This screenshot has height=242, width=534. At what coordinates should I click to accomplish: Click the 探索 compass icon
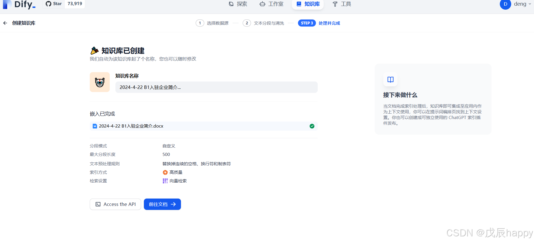(231, 4)
